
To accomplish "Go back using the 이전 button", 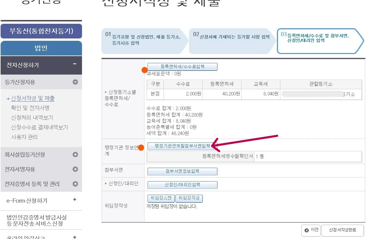I will tap(311, 230).
